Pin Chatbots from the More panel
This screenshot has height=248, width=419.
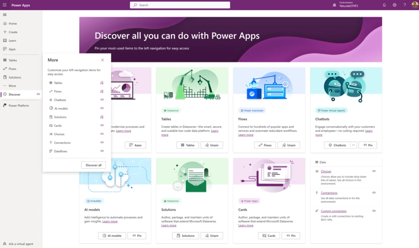click(x=101, y=100)
